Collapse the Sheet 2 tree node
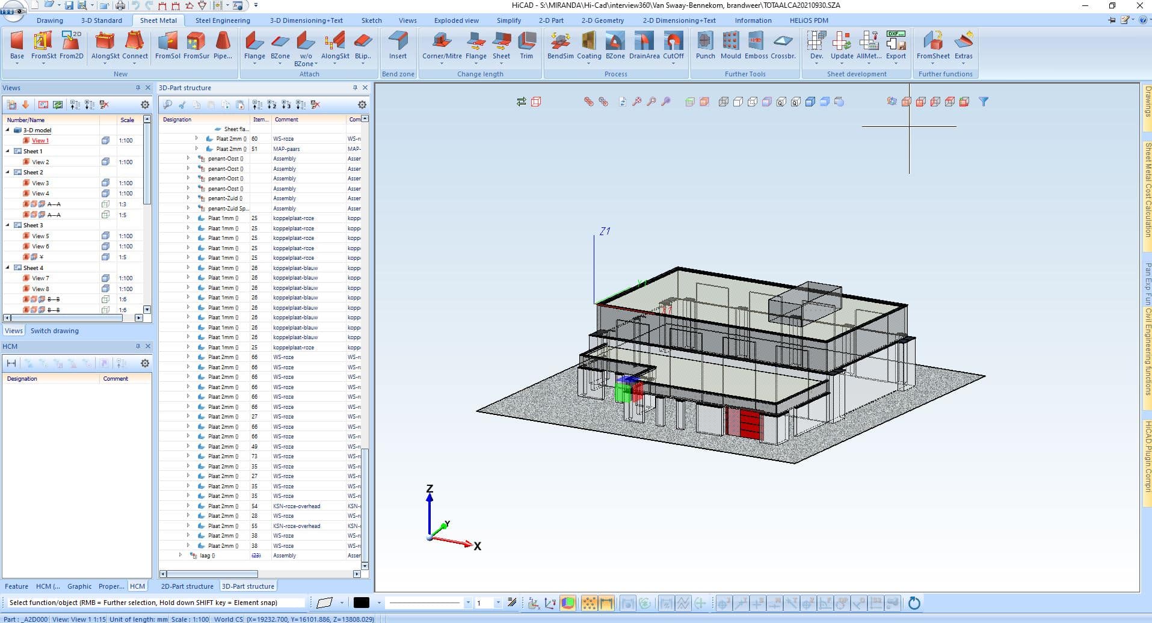The width and height of the screenshot is (1152, 623). point(8,173)
